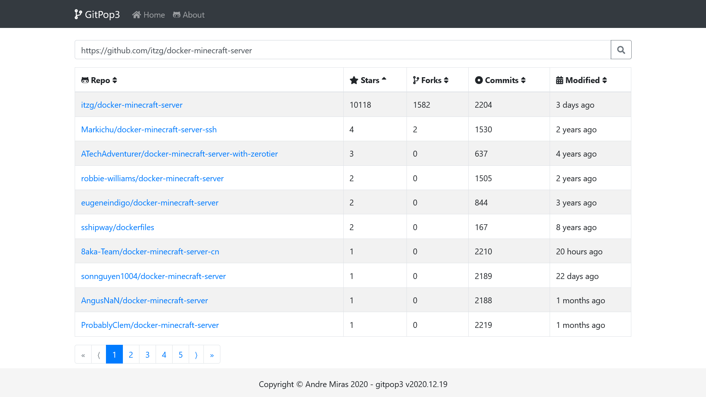Click the copyright footer text
The width and height of the screenshot is (706, 397).
click(x=353, y=384)
